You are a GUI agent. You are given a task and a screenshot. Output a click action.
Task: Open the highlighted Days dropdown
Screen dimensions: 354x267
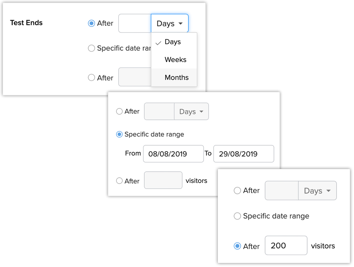169,23
